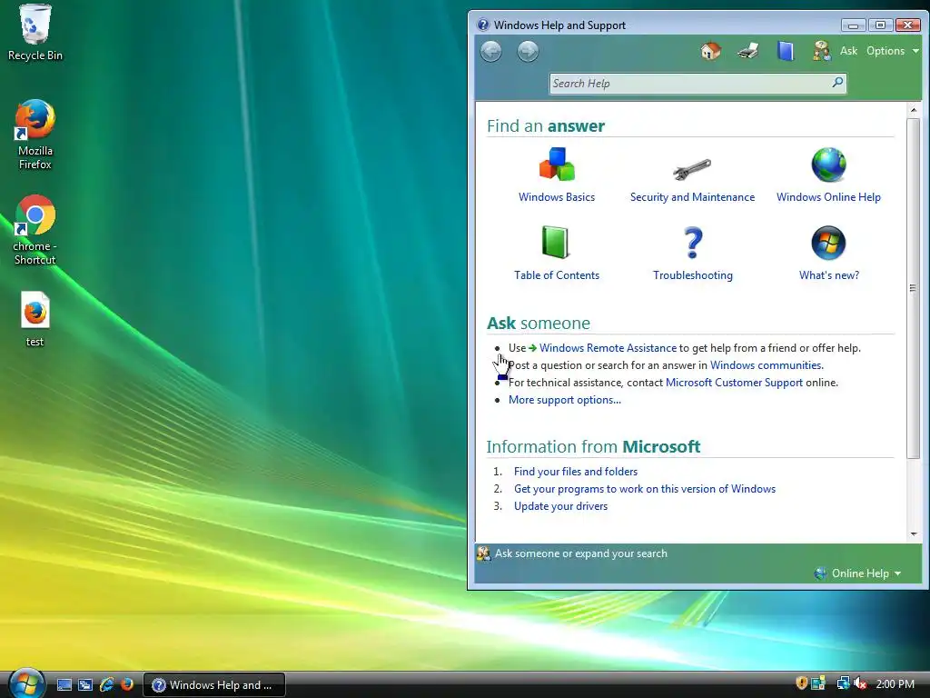Open the What's new Windows orb icon
Viewport: 930px width, 698px height.
click(828, 243)
